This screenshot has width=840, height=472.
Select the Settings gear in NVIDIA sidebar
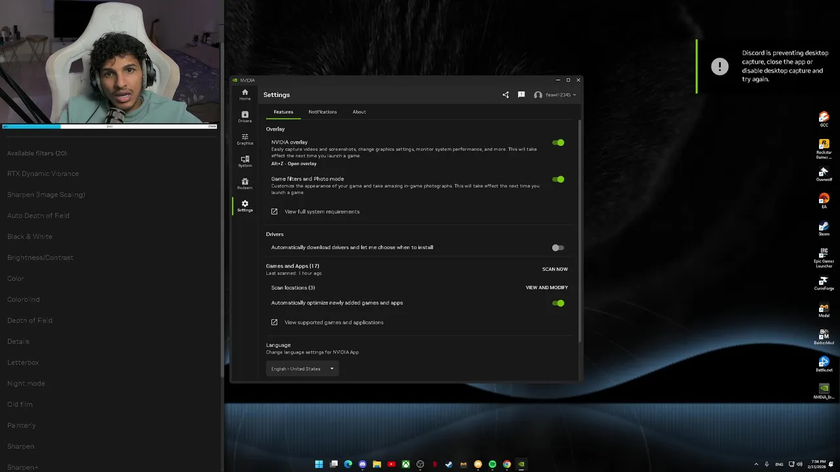tap(245, 206)
